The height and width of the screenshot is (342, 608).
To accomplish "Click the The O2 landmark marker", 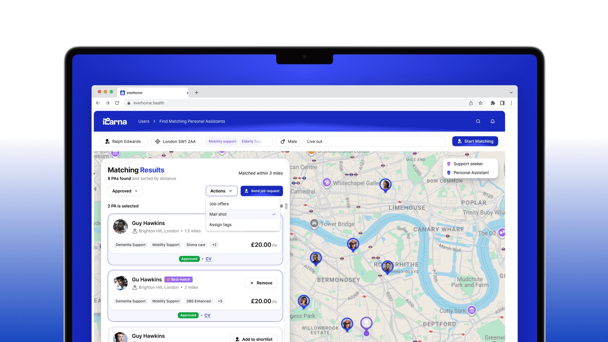I will pos(502,232).
